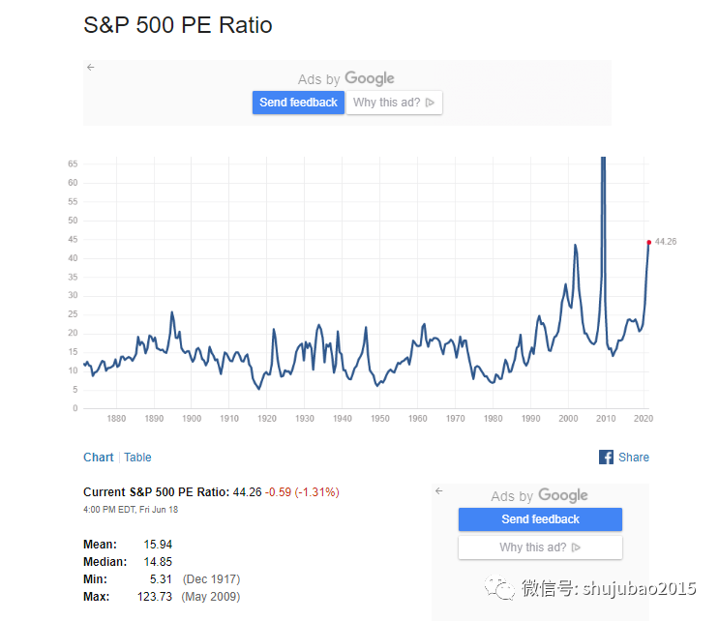Click the Share link
This screenshot has width=719, height=621.
coord(634,458)
